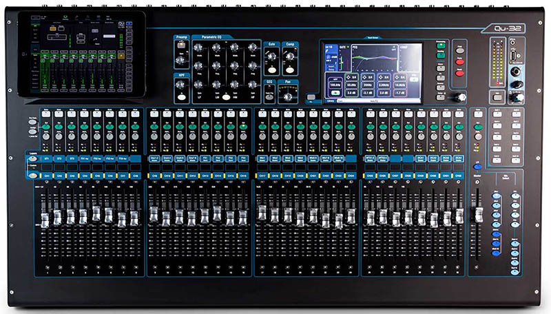Click the MTX1-2 strip label
The height and width of the screenshot is (314, 551).
(x=370, y=159)
